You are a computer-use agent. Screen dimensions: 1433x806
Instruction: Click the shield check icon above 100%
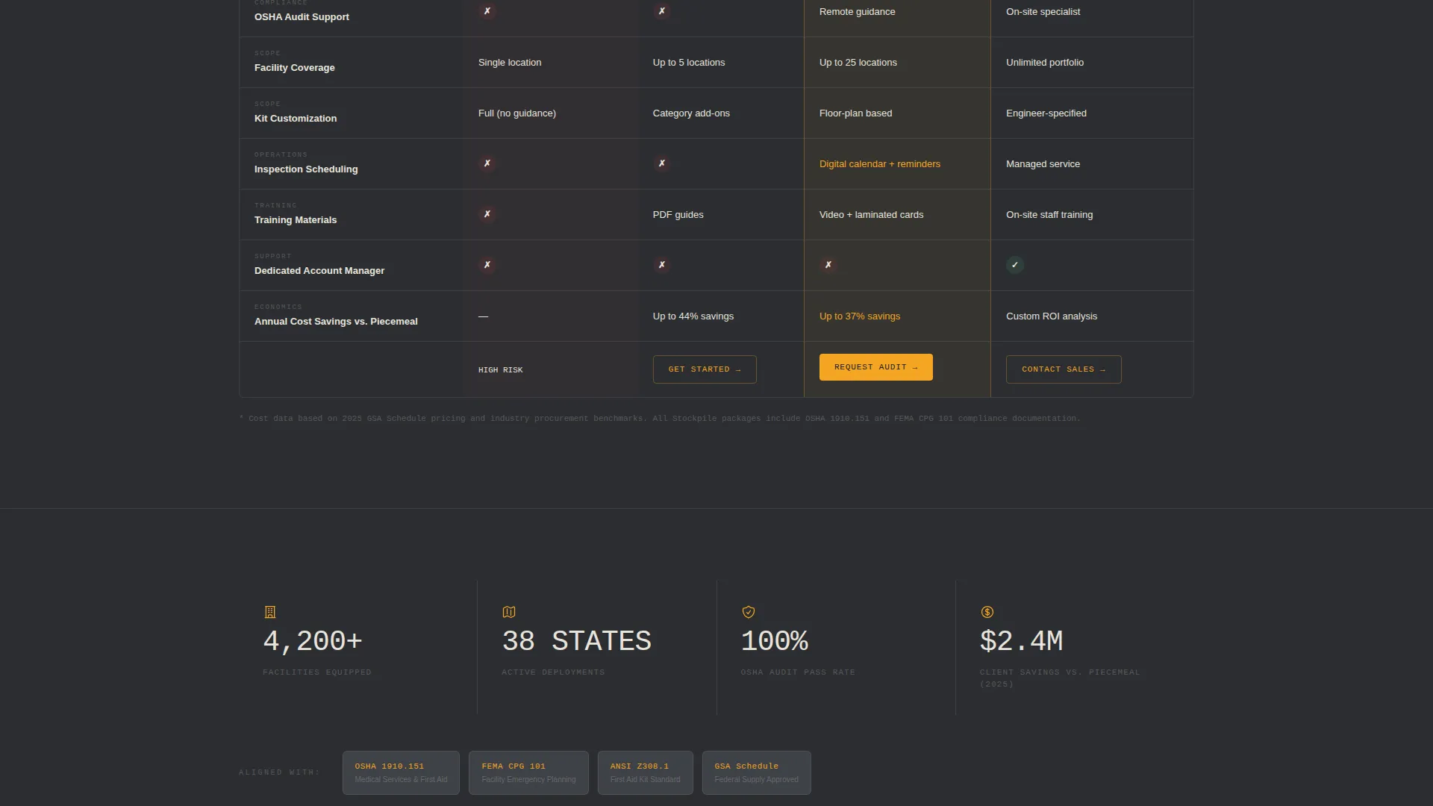(749, 612)
